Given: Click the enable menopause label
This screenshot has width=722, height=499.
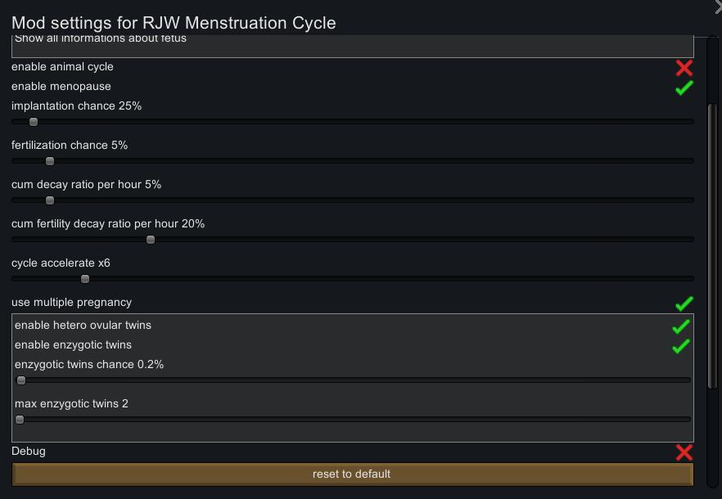Looking at the screenshot, I should tap(61, 86).
